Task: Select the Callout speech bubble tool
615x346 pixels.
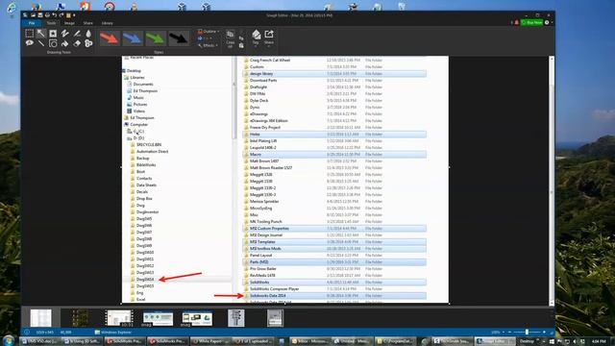Action: pos(30,43)
